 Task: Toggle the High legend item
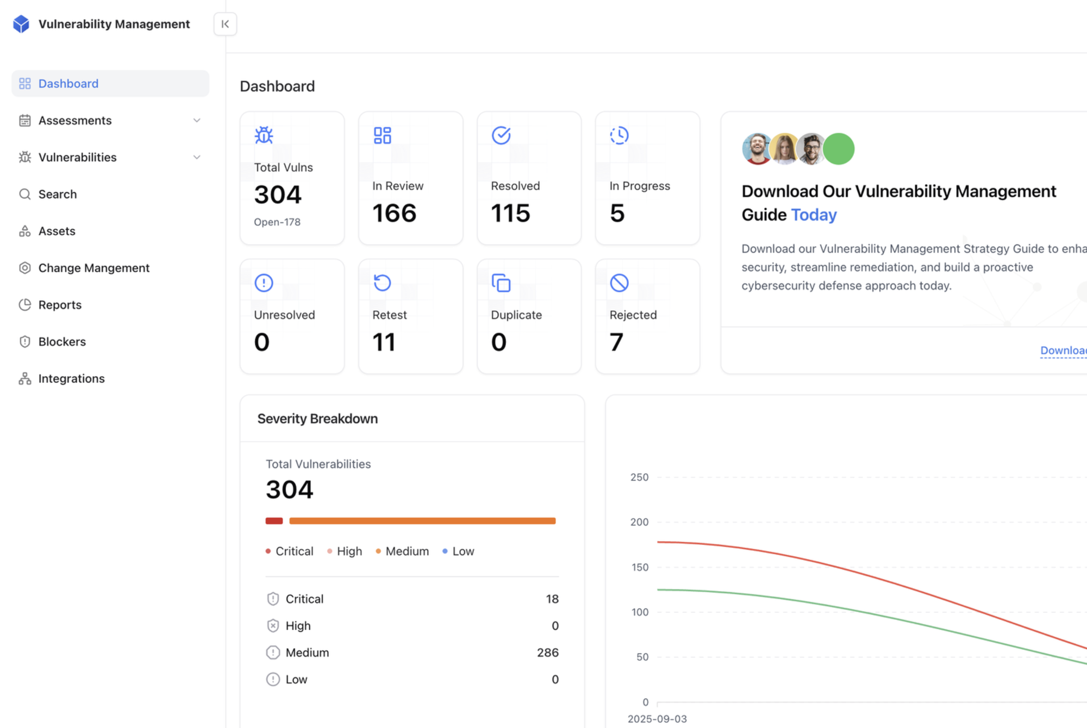tap(345, 551)
